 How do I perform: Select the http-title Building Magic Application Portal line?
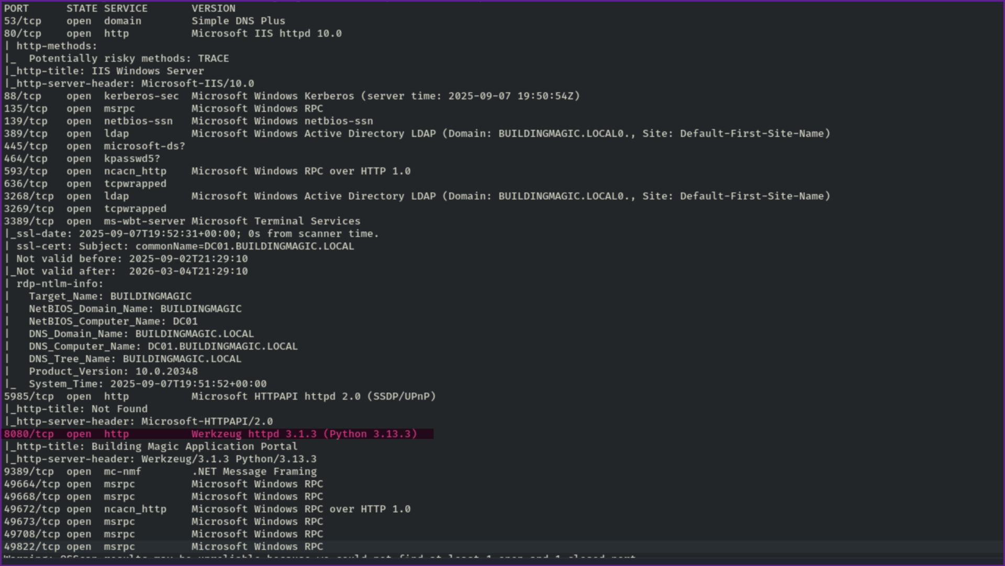(x=149, y=446)
